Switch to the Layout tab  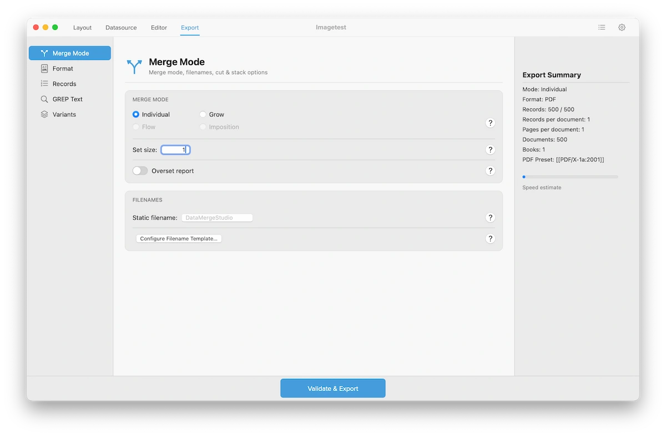coord(82,28)
